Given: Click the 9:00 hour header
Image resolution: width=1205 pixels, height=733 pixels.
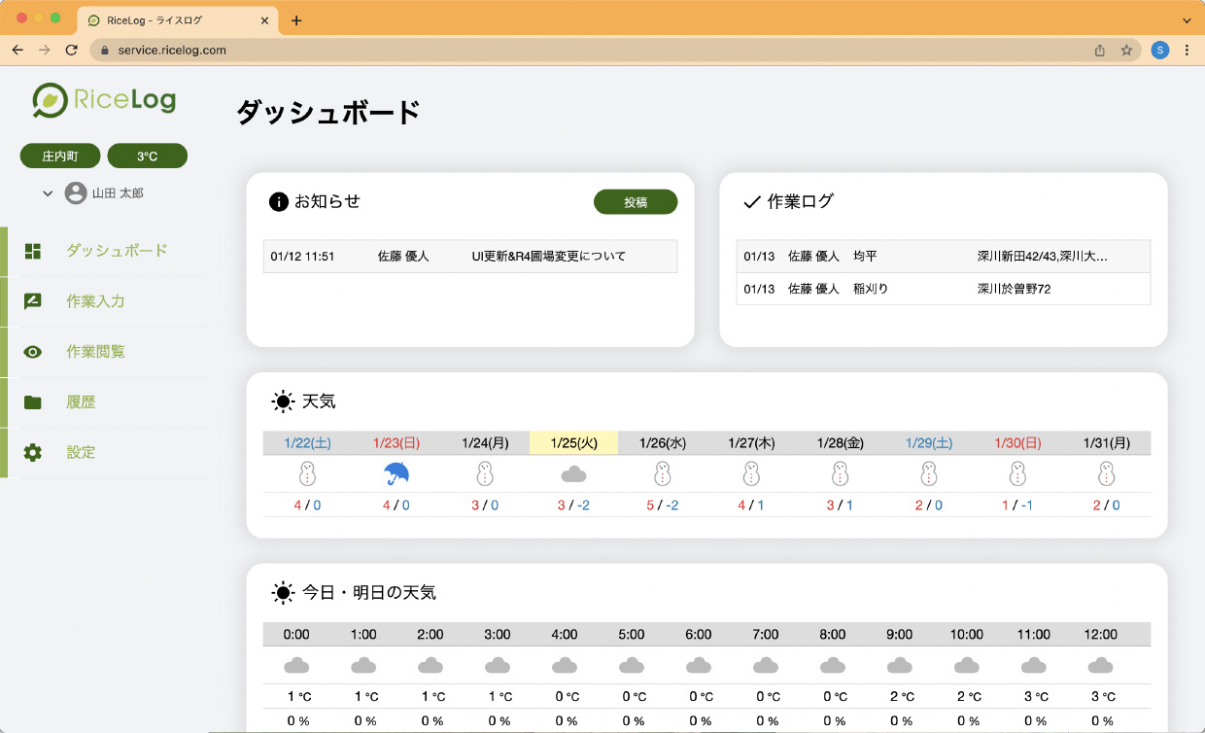Looking at the screenshot, I should click(899, 634).
